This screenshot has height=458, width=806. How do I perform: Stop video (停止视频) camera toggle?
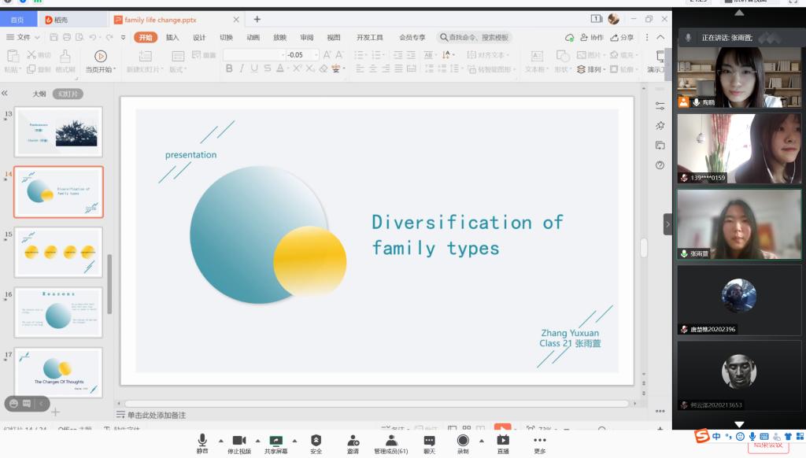(x=239, y=444)
